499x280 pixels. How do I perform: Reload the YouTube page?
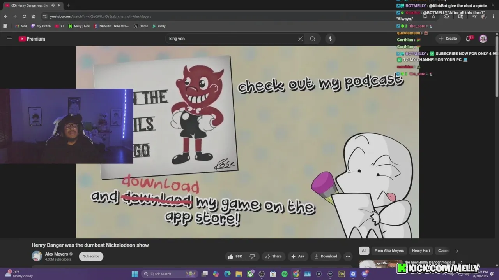(24, 16)
